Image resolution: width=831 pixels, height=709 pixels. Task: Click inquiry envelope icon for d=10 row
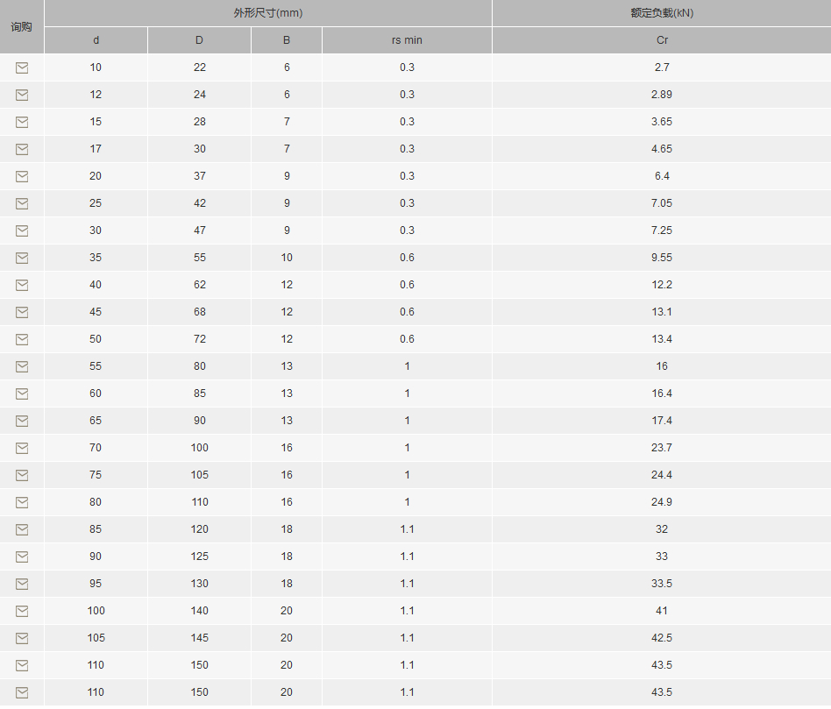22,67
